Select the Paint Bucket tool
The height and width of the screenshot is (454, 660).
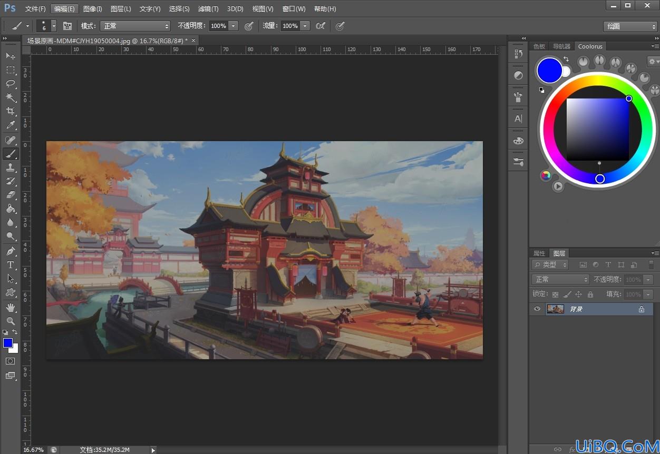click(11, 209)
